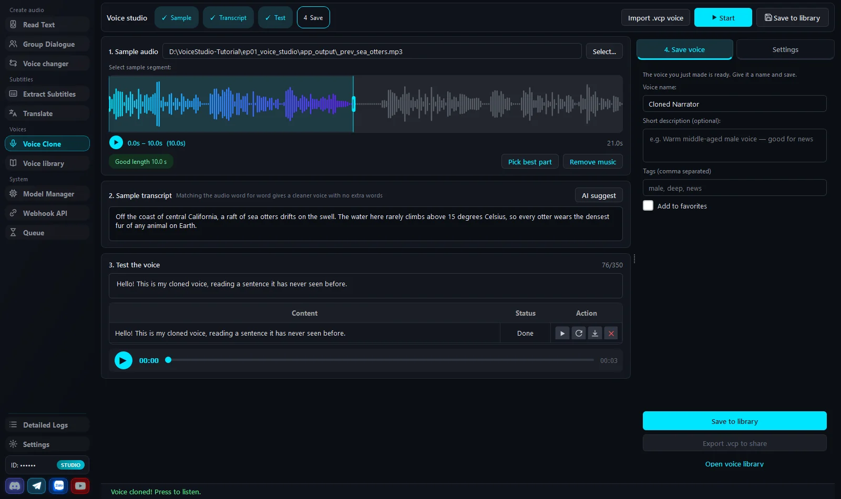Open Extract Subtitles
Viewport: 841px width, 499px height.
click(47, 94)
